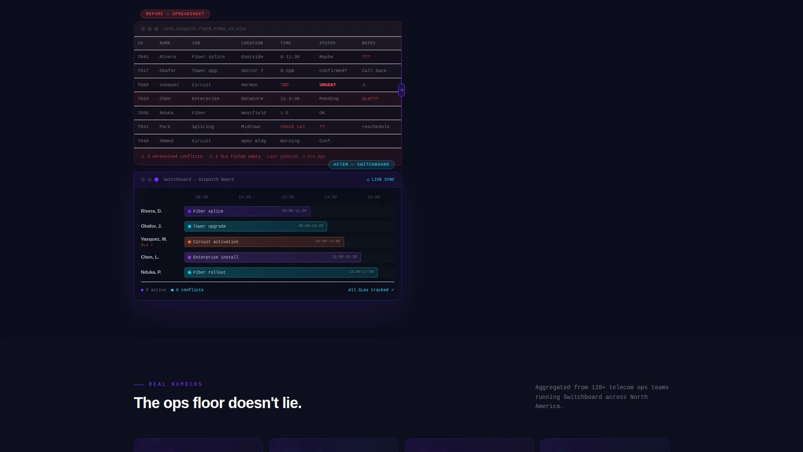Click 'Confirmed?' status in Okafor row
This screenshot has width=803, height=452.
pyautogui.click(x=333, y=71)
